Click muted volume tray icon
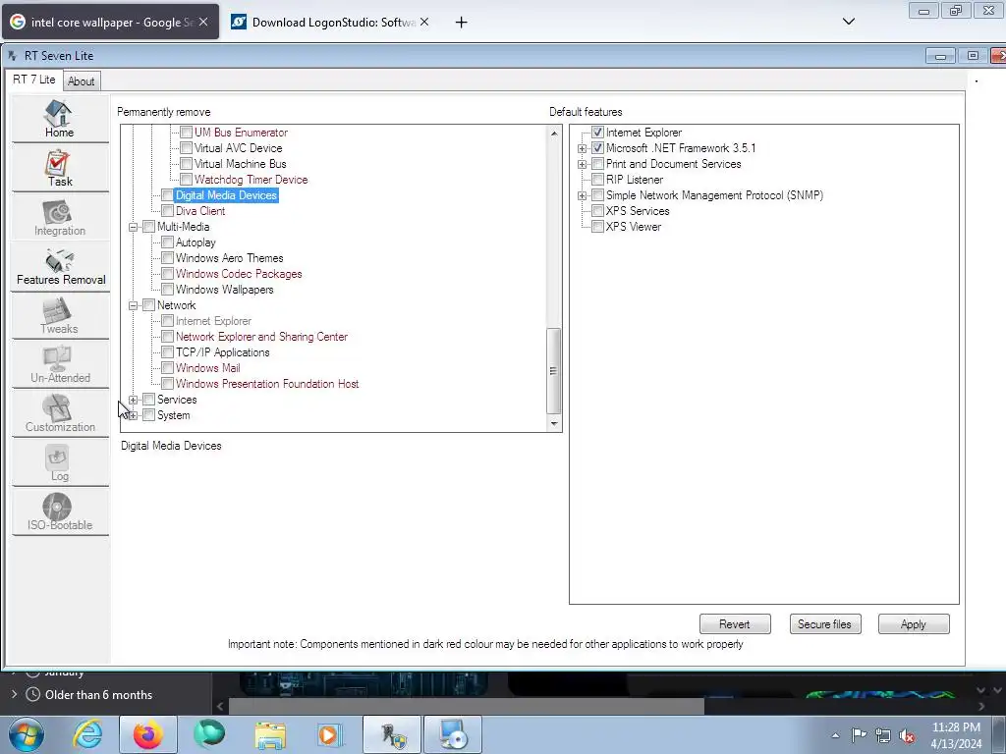The width and height of the screenshot is (1006, 754). (907, 735)
